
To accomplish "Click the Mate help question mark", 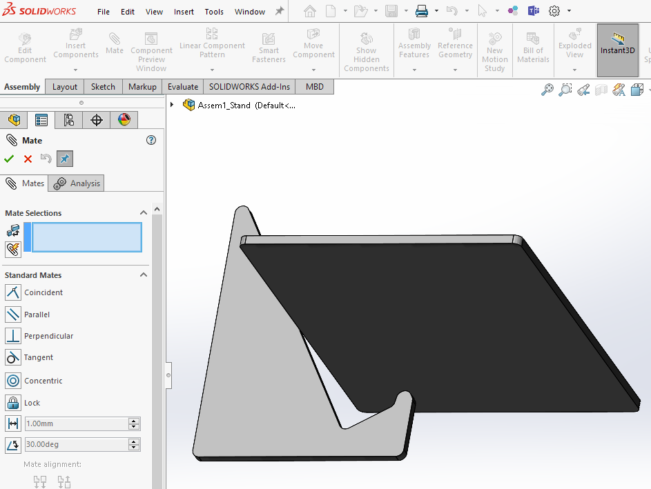I will pyautogui.click(x=151, y=140).
